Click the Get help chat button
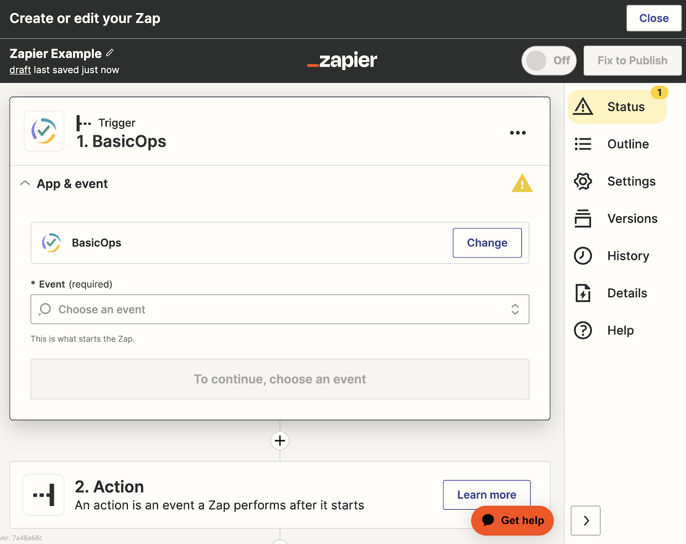686x544 pixels. 512,520
